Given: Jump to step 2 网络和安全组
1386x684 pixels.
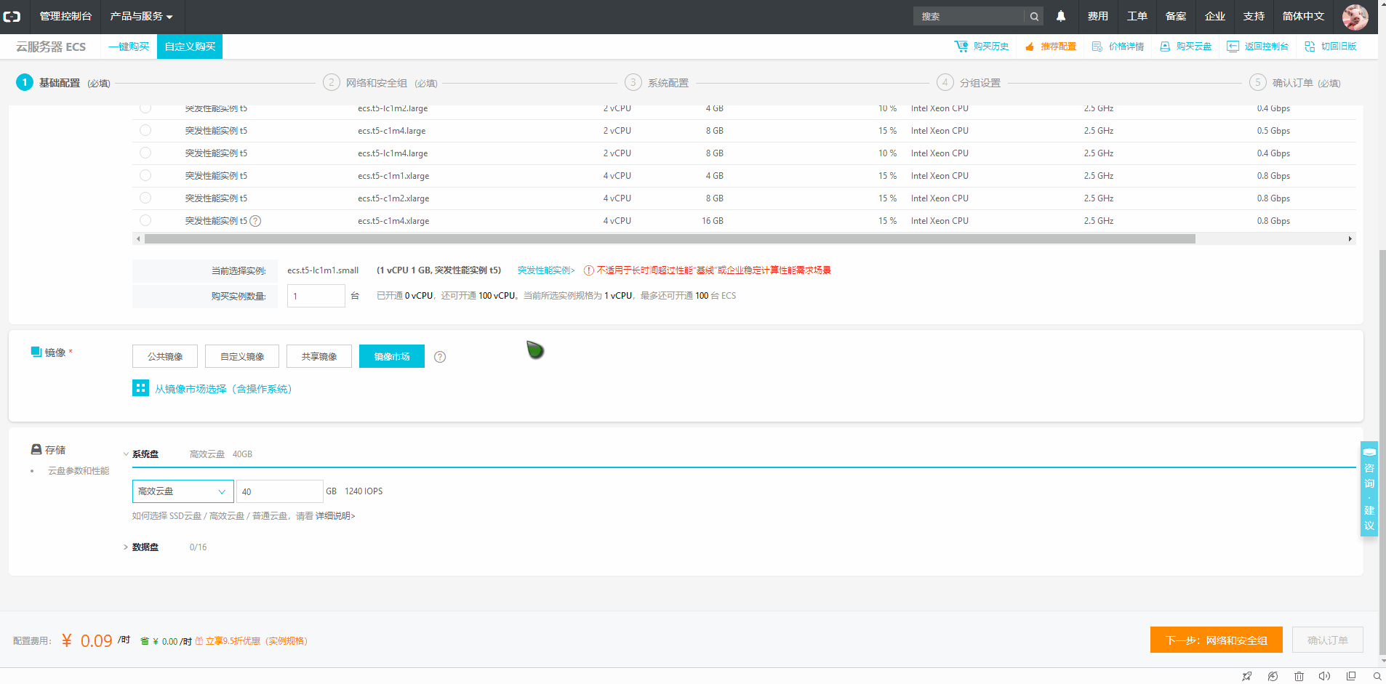Looking at the screenshot, I should tap(380, 83).
